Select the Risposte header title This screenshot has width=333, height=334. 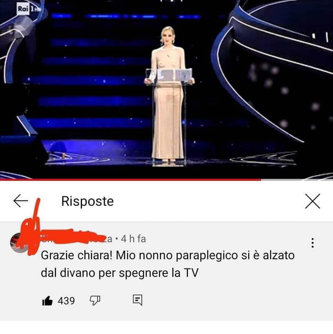[x=88, y=201]
